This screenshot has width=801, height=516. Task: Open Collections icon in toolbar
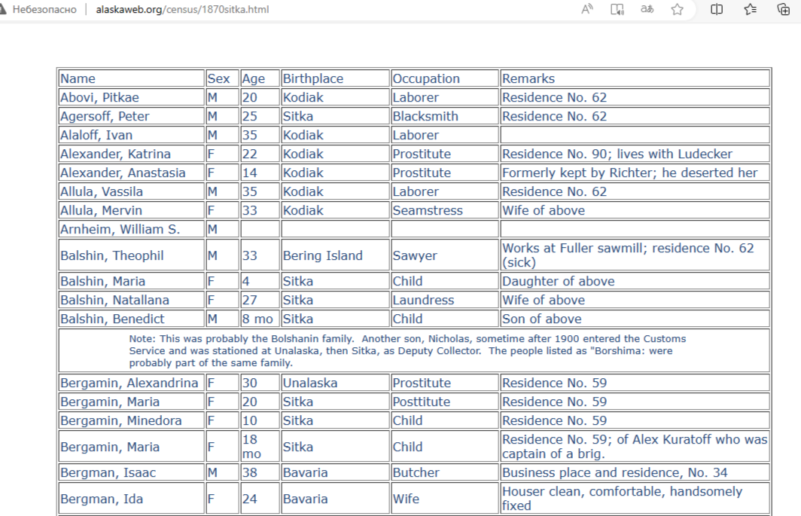coord(783,9)
